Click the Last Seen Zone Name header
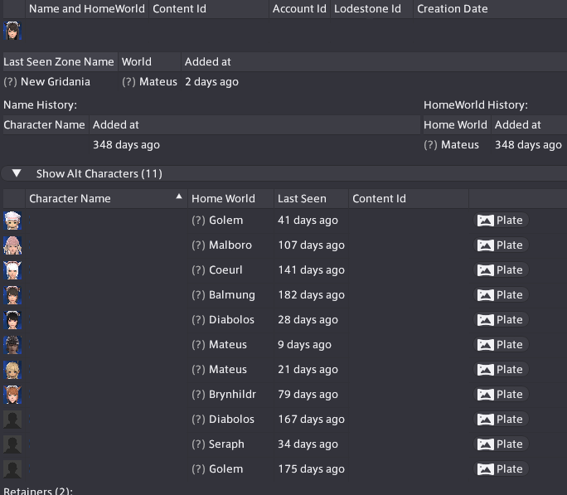Viewport: 567px width, 495px height. click(x=61, y=62)
